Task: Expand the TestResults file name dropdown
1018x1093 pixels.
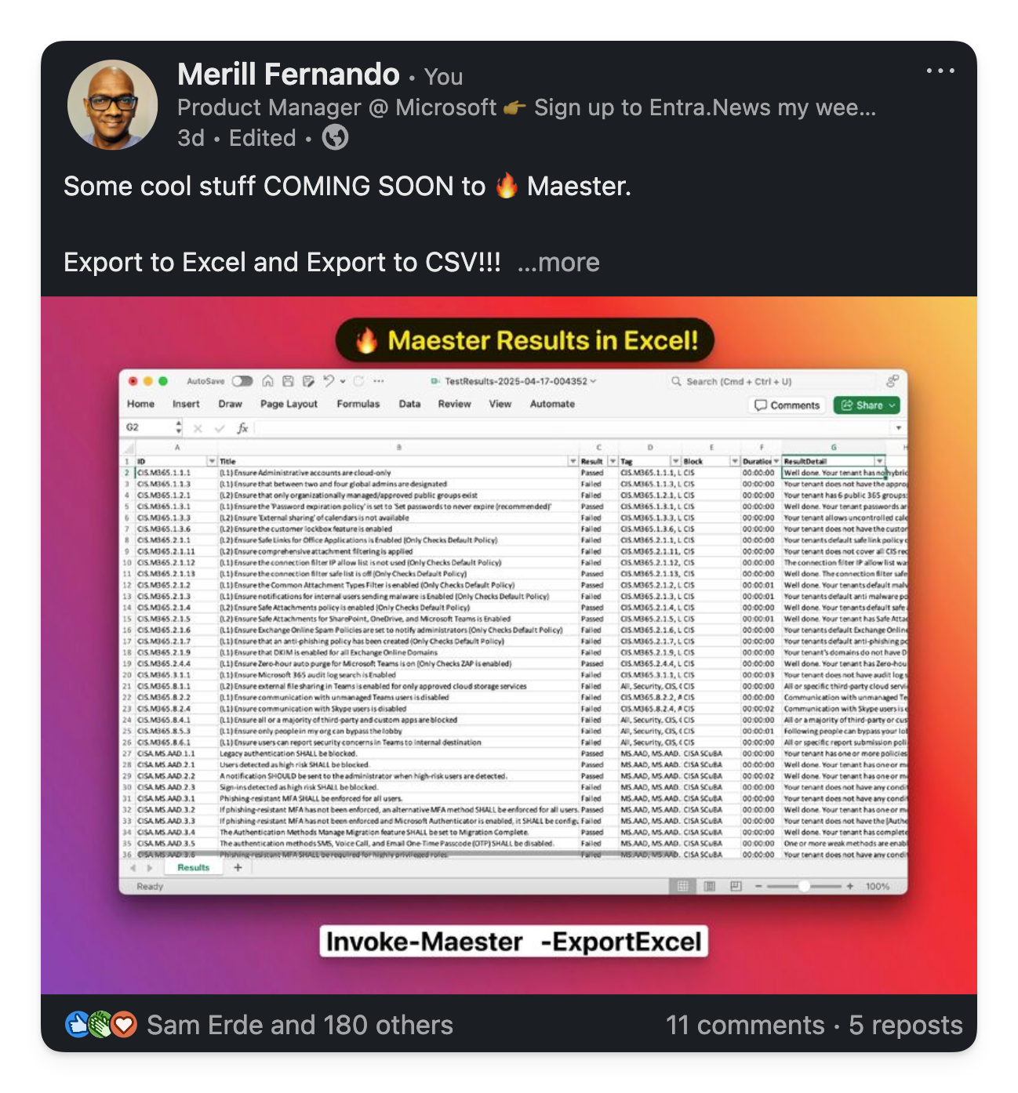Action: tap(594, 381)
